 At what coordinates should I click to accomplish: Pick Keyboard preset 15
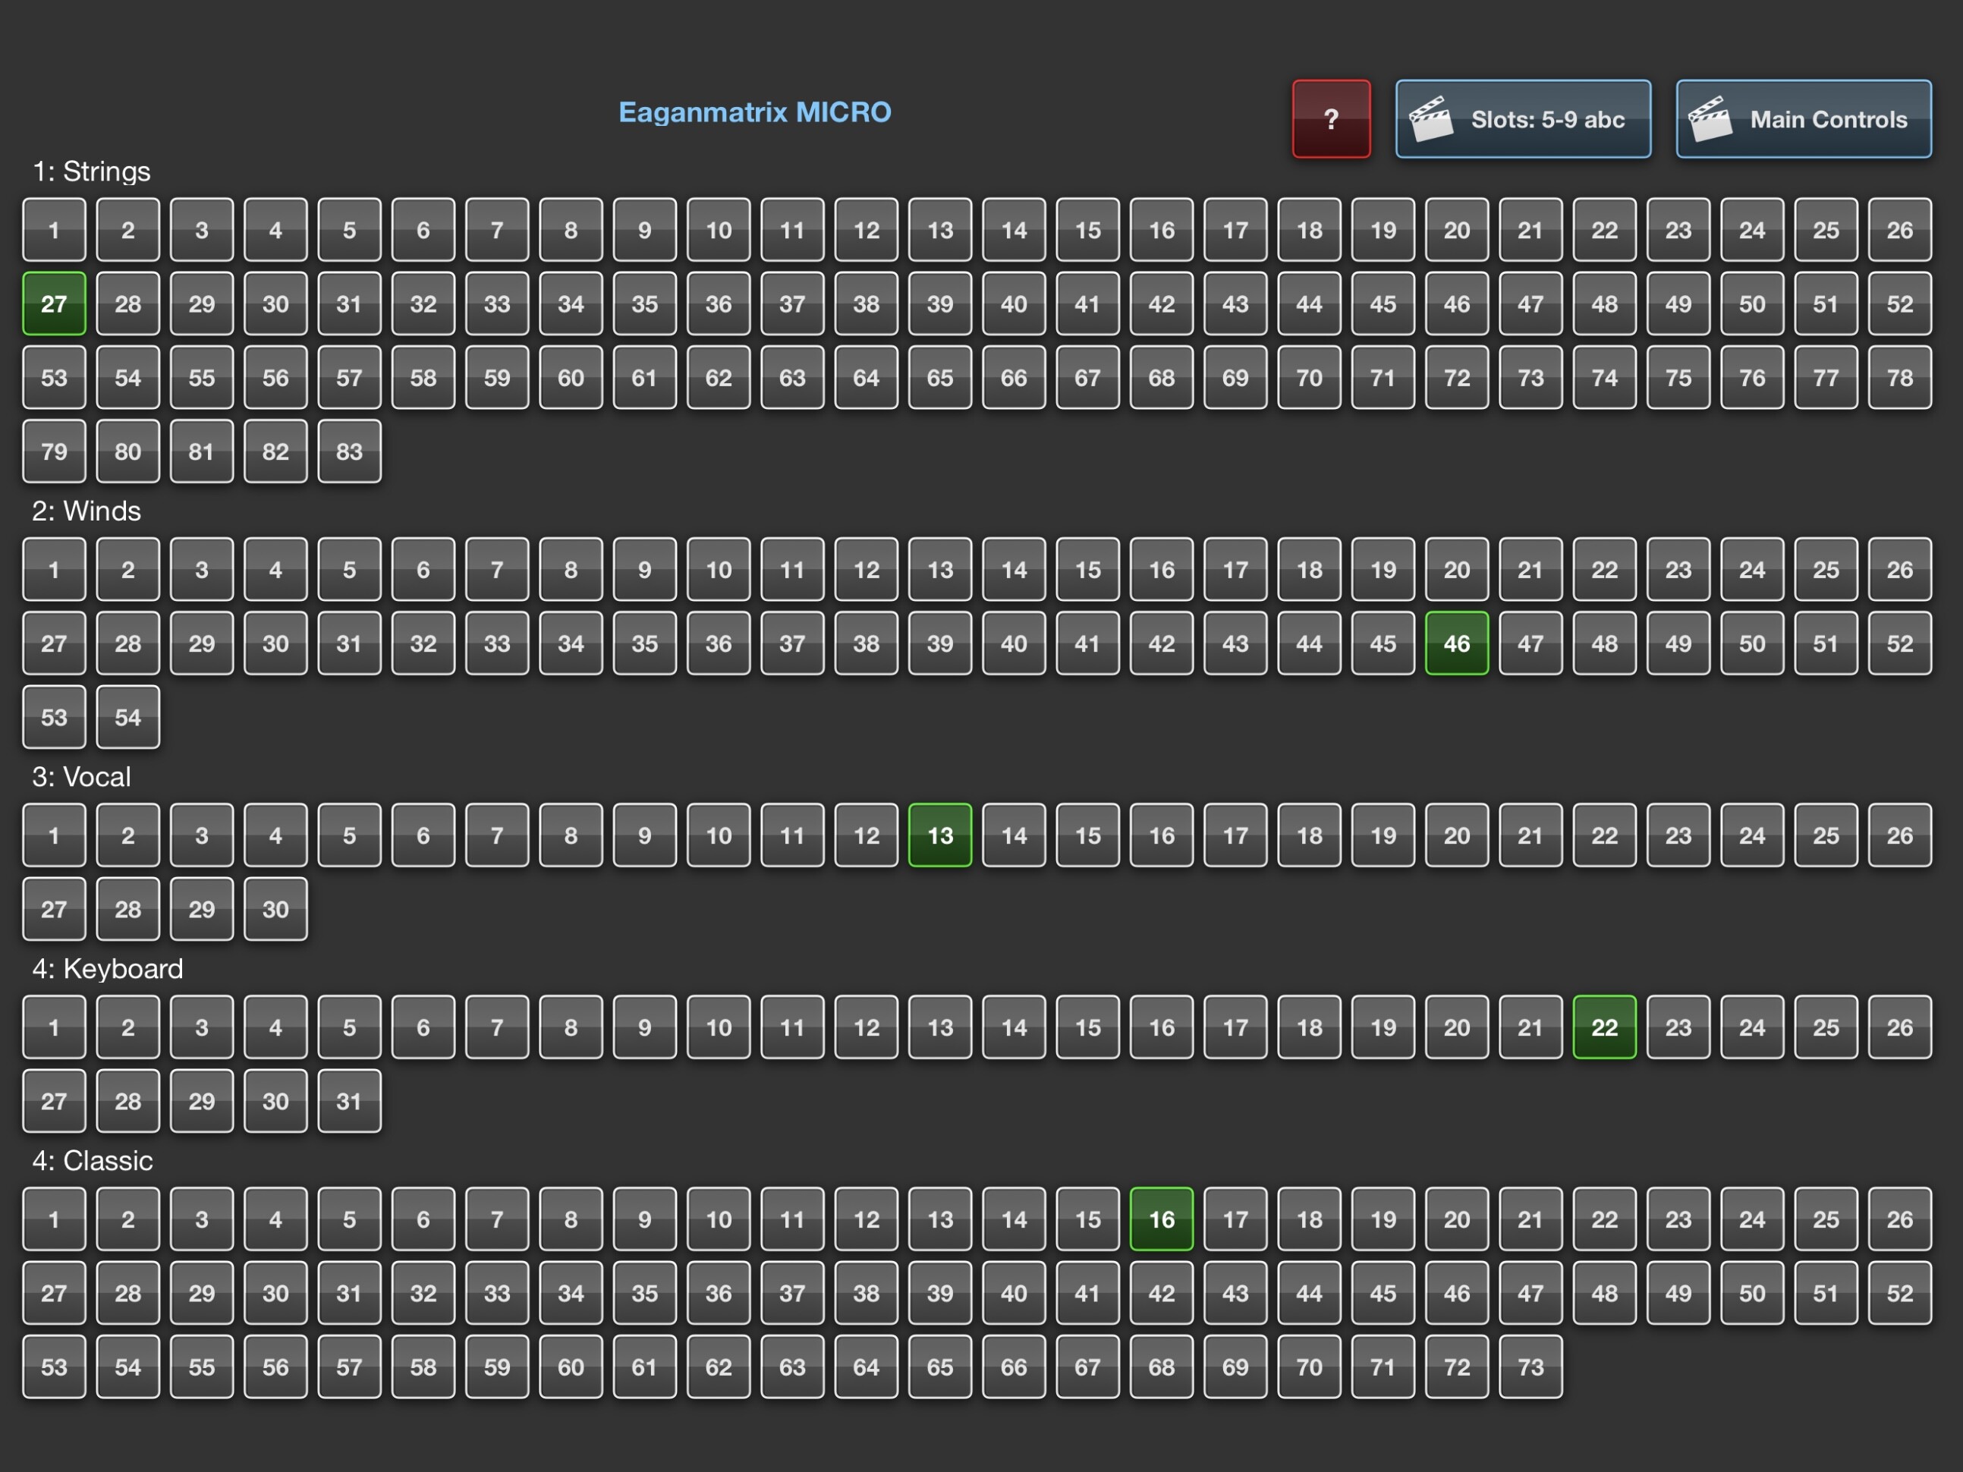pyautogui.click(x=1088, y=1027)
